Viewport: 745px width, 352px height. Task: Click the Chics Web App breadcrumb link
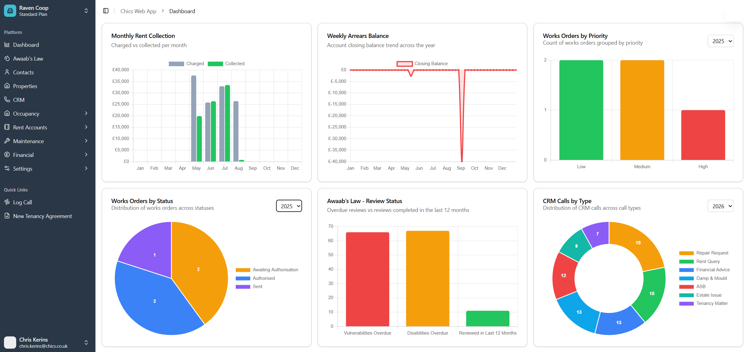point(138,11)
